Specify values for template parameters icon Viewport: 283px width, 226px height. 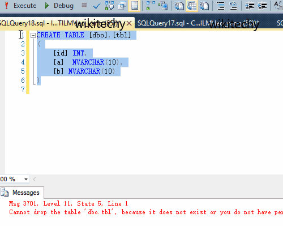(278, 6)
